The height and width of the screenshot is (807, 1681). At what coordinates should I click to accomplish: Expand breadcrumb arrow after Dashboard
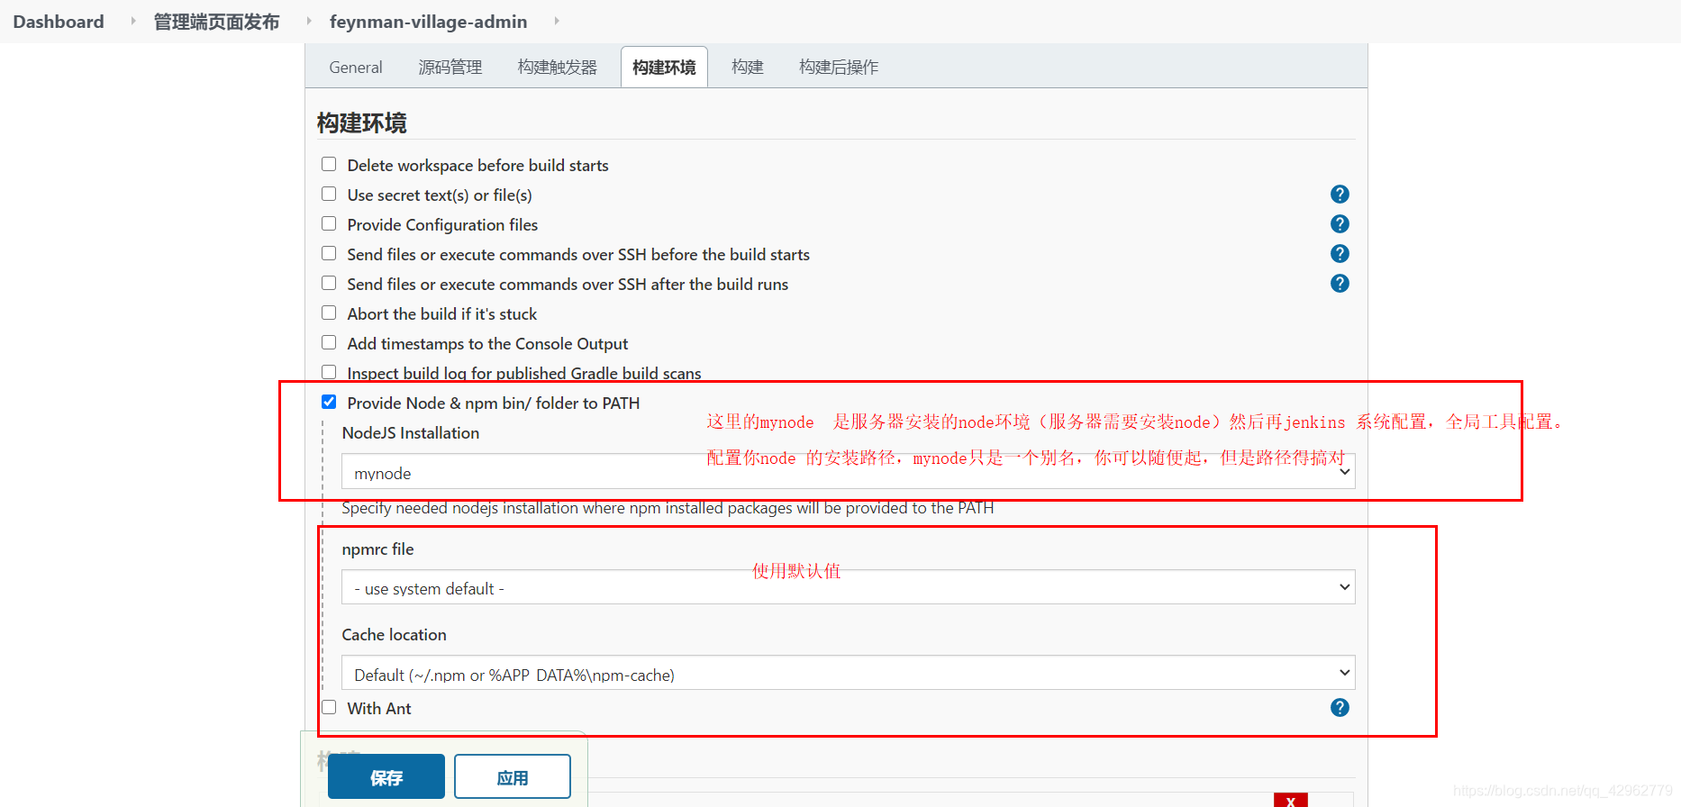click(133, 21)
